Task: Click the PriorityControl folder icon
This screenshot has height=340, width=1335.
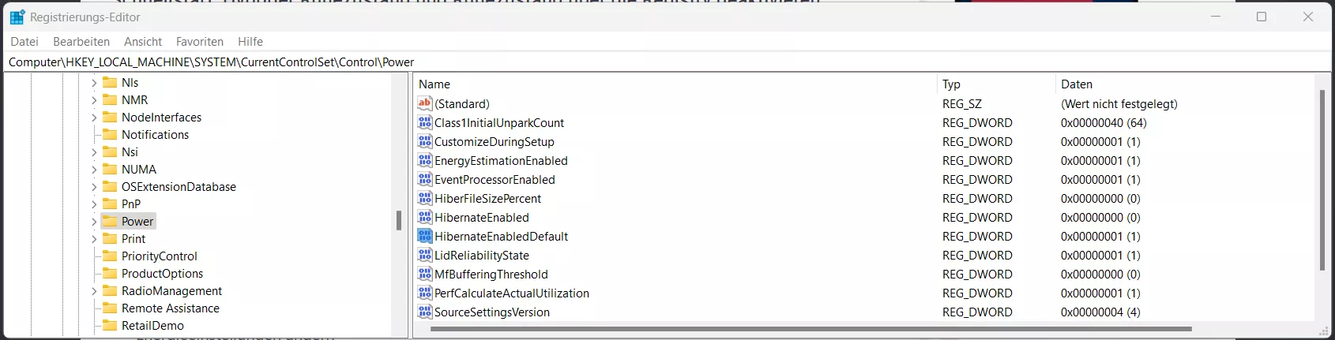Action: coord(110,256)
